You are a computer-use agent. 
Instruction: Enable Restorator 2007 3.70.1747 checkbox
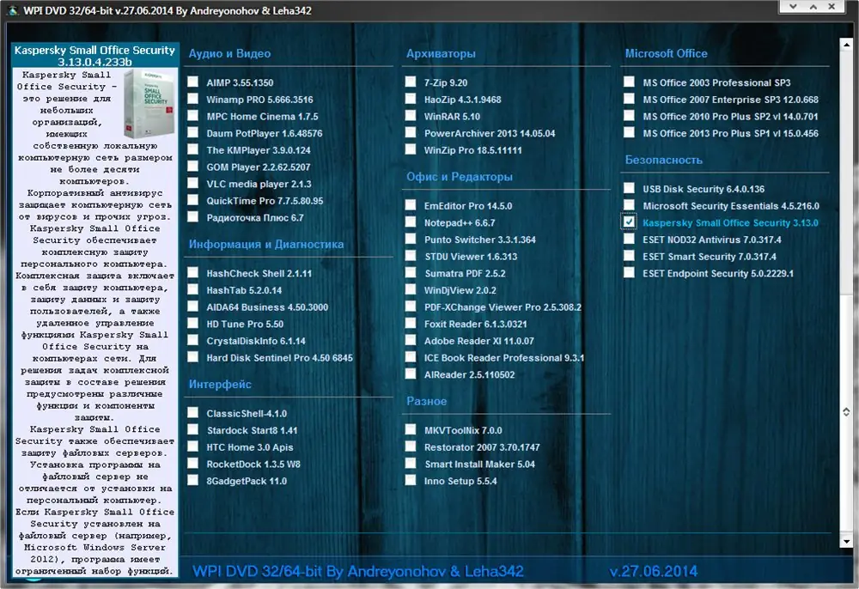pyautogui.click(x=411, y=446)
